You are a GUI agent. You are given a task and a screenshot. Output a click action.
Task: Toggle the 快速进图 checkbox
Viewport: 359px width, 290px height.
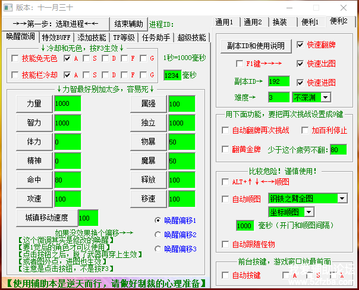pos(300,83)
